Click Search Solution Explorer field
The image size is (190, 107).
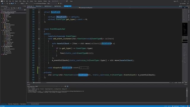12,10
